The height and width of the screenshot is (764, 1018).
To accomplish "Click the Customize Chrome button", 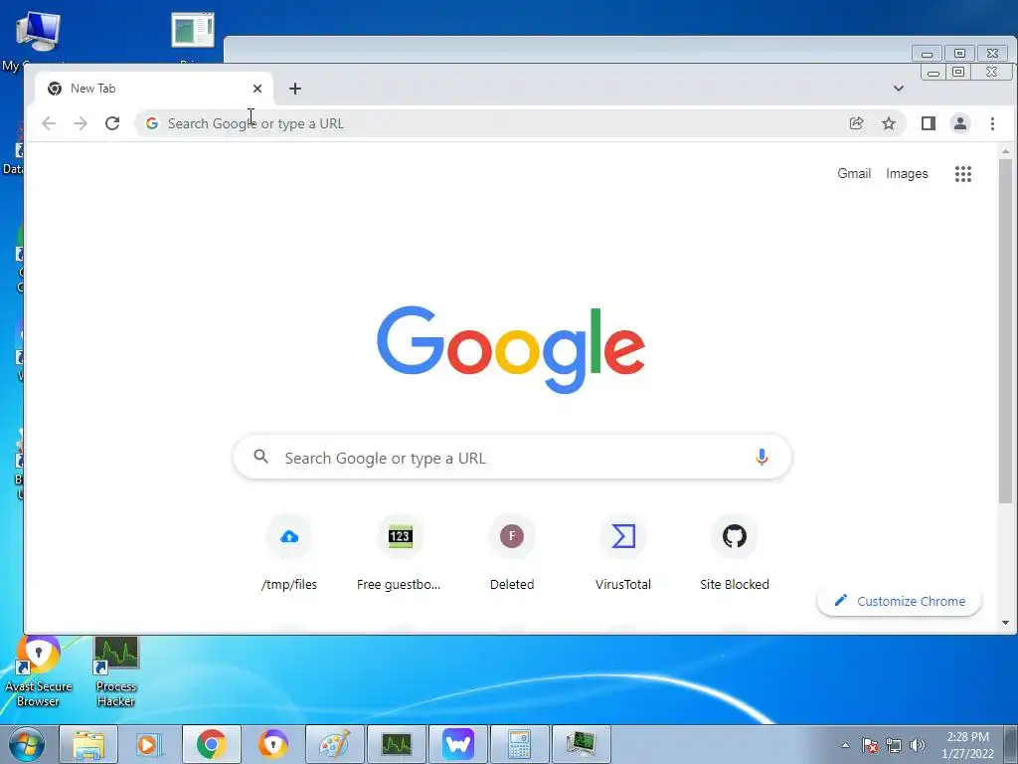I will (x=899, y=601).
